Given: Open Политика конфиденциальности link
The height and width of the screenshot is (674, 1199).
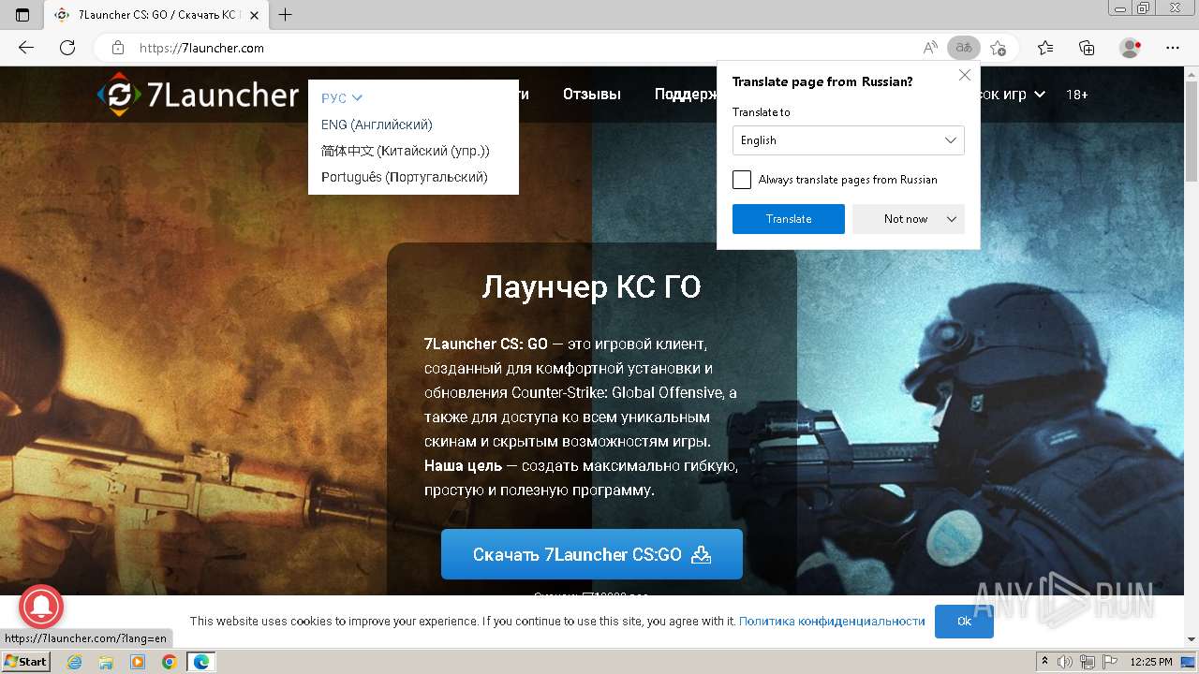Looking at the screenshot, I should tap(832, 622).
